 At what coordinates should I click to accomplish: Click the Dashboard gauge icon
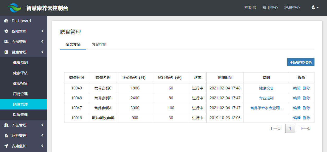(x=6, y=21)
